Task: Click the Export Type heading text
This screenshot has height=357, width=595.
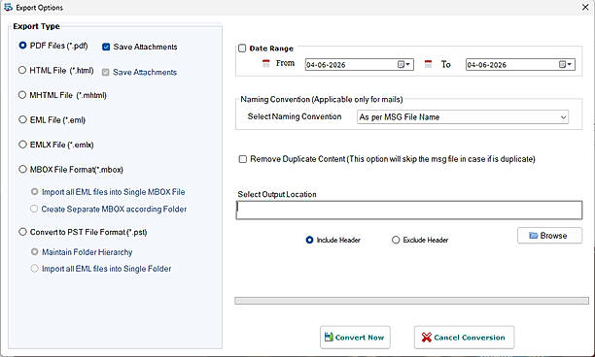Action: pos(36,26)
